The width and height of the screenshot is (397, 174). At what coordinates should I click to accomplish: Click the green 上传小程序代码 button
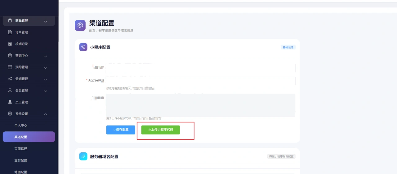pyautogui.click(x=161, y=130)
